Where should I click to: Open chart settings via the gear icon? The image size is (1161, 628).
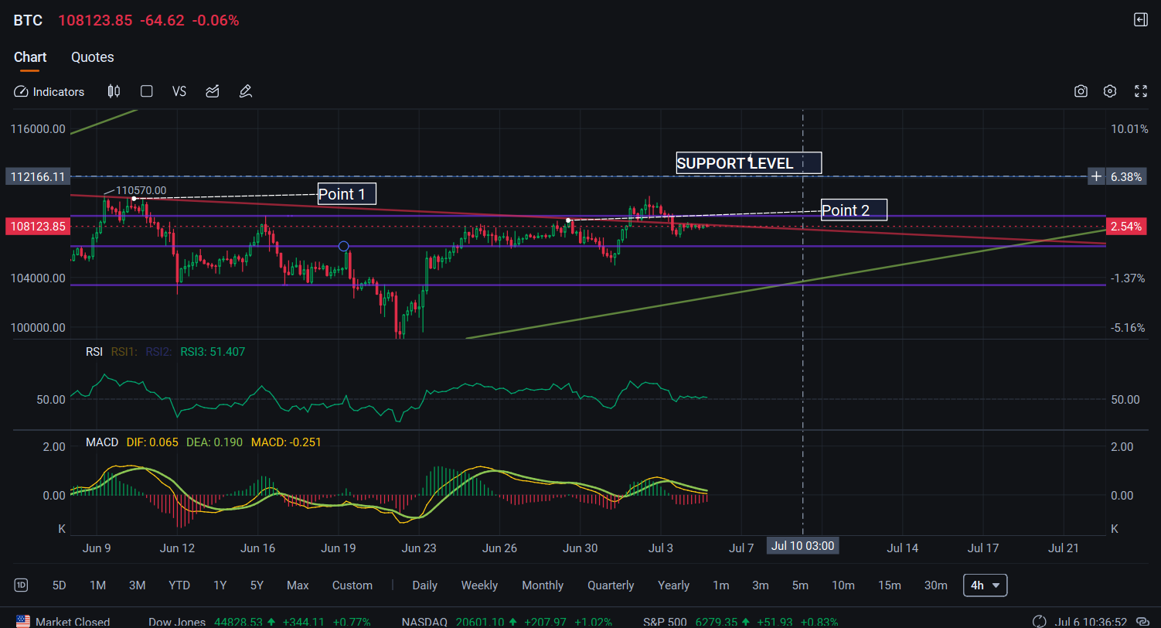pos(1110,90)
